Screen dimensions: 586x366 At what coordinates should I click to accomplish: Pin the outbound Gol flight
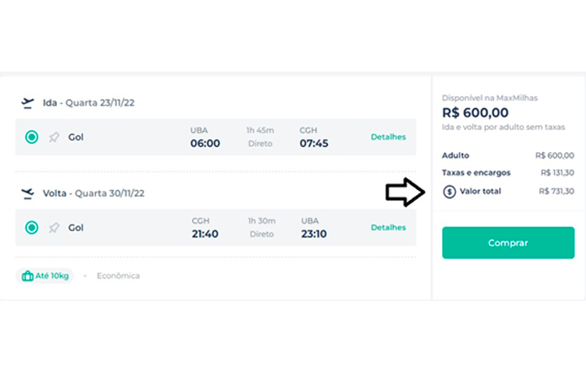tap(54, 137)
